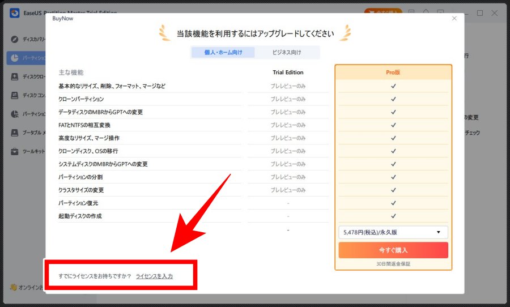Click the システムディスクのMBRからGPTへの変更 row
Viewport: 510px width, 307px height.
click(x=103, y=164)
